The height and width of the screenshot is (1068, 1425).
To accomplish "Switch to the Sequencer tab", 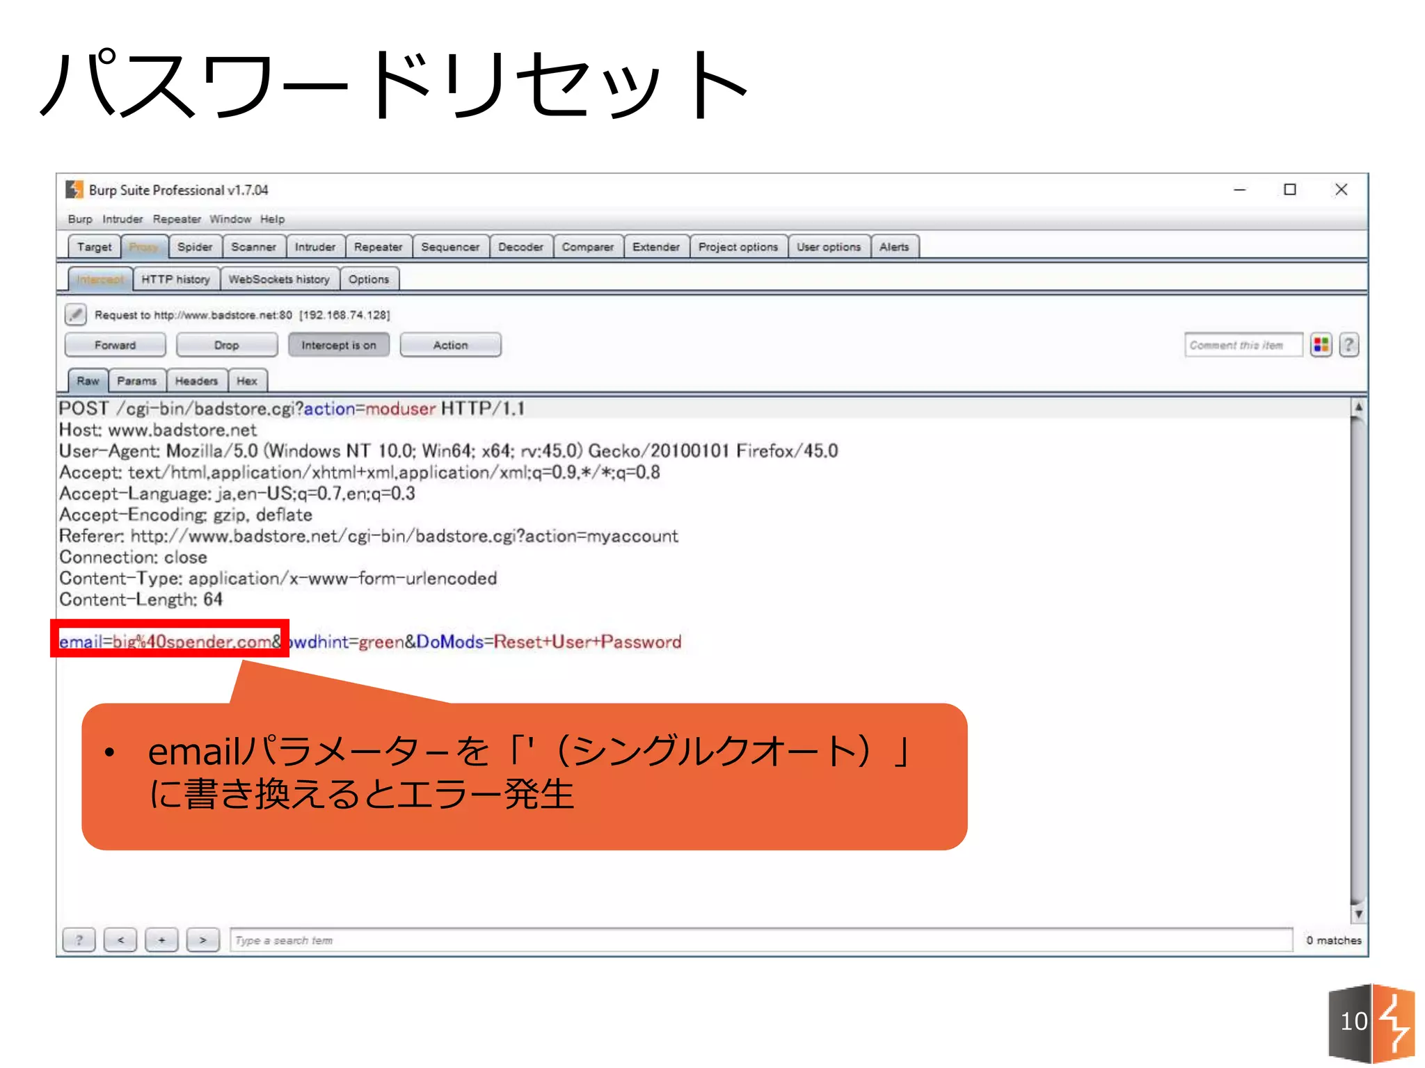I will 450,247.
